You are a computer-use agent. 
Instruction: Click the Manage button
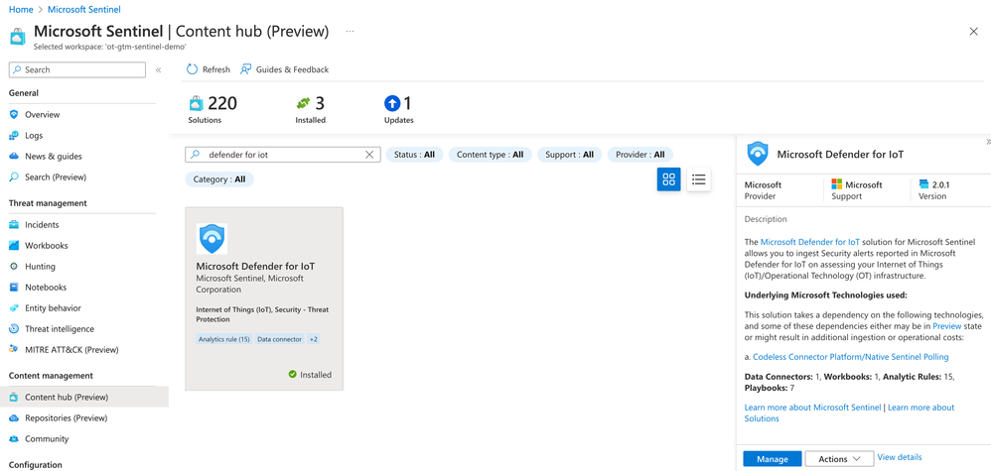tap(773, 458)
